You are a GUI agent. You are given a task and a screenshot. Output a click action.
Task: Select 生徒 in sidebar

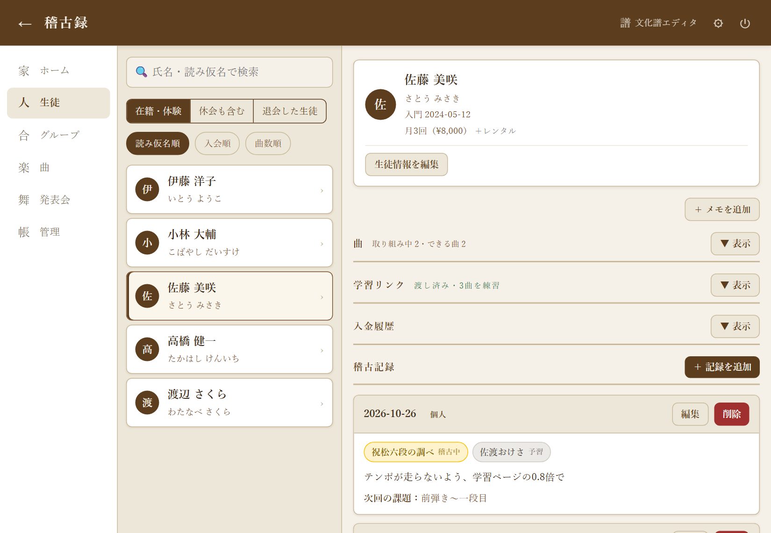click(x=58, y=103)
